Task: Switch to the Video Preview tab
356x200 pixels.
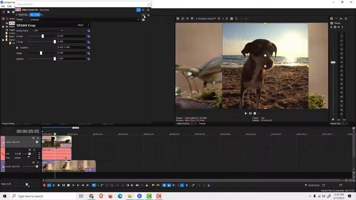Action: pyautogui.click(x=183, y=123)
